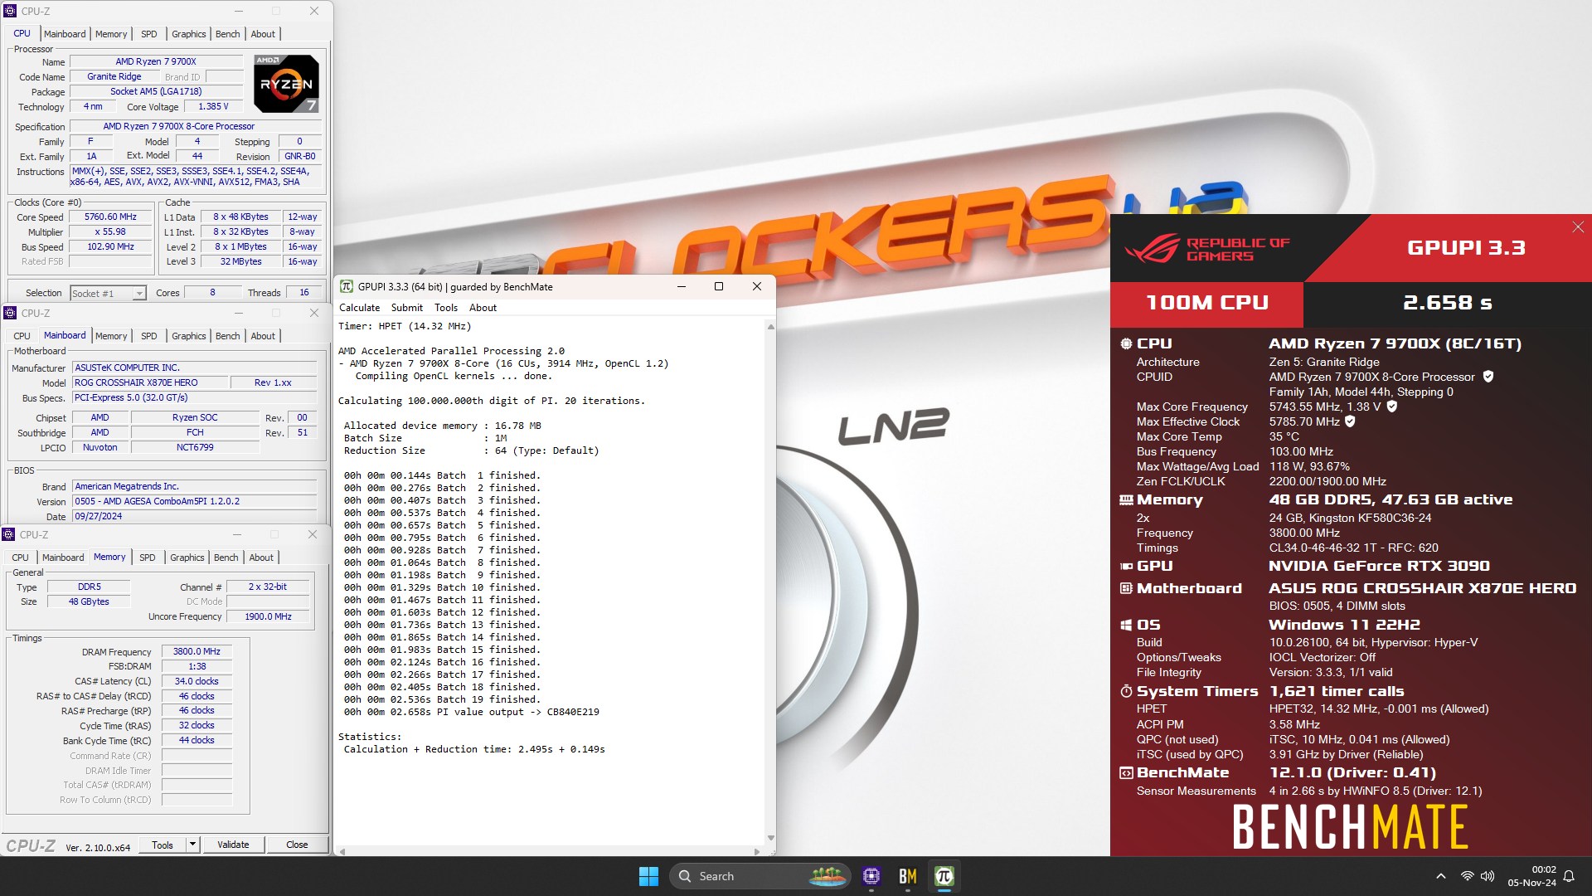Click the GPU icon in BenchMate panel
The width and height of the screenshot is (1592, 896).
(x=1126, y=566)
